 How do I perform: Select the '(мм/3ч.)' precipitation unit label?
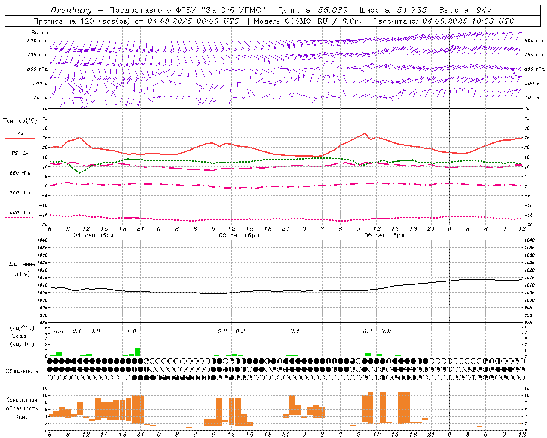click(x=22, y=328)
